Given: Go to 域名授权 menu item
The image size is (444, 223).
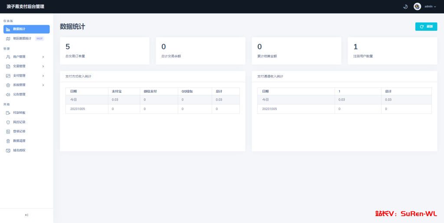Looking at the screenshot, I should (x=26, y=150).
